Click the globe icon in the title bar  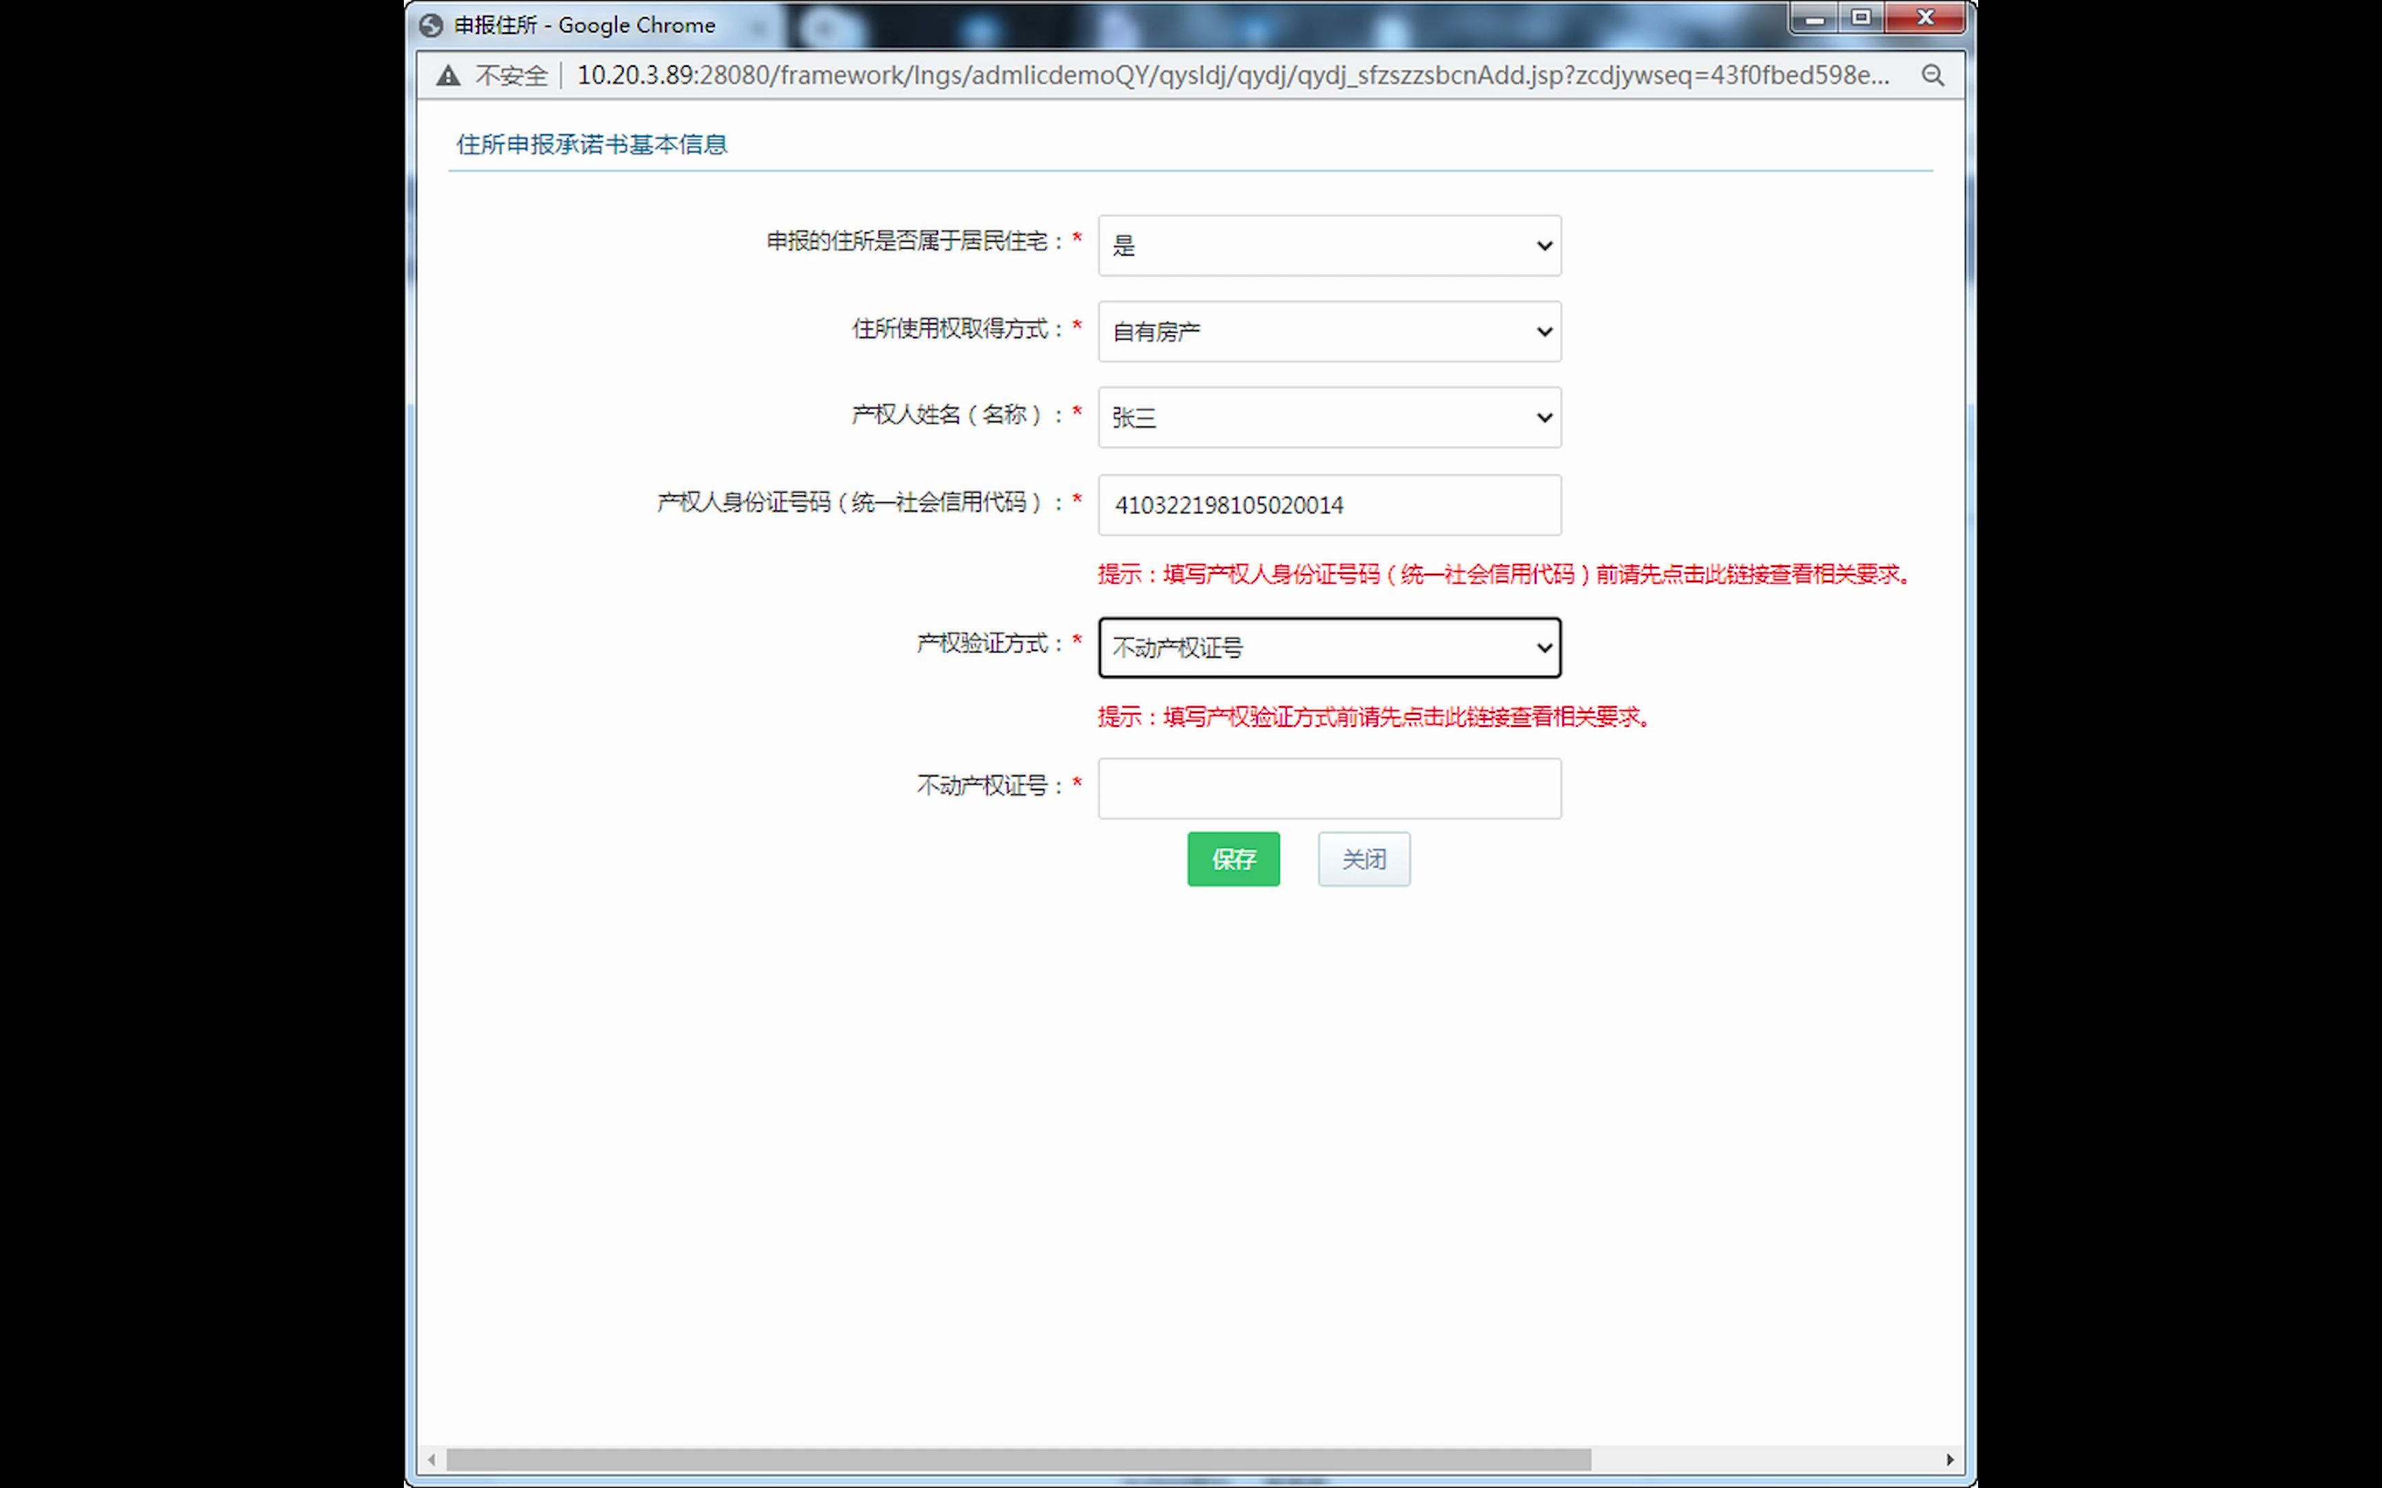pyautogui.click(x=431, y=25)
